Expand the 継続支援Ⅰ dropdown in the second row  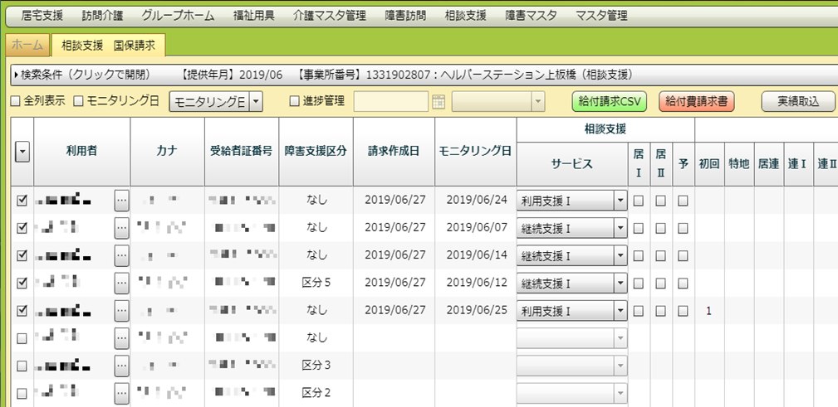click(x=619, y=228)
